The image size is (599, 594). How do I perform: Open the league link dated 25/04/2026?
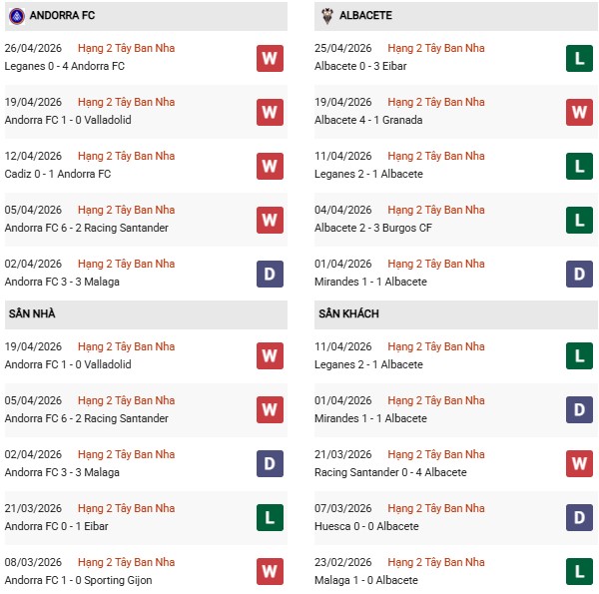click(x=435, y=48)
